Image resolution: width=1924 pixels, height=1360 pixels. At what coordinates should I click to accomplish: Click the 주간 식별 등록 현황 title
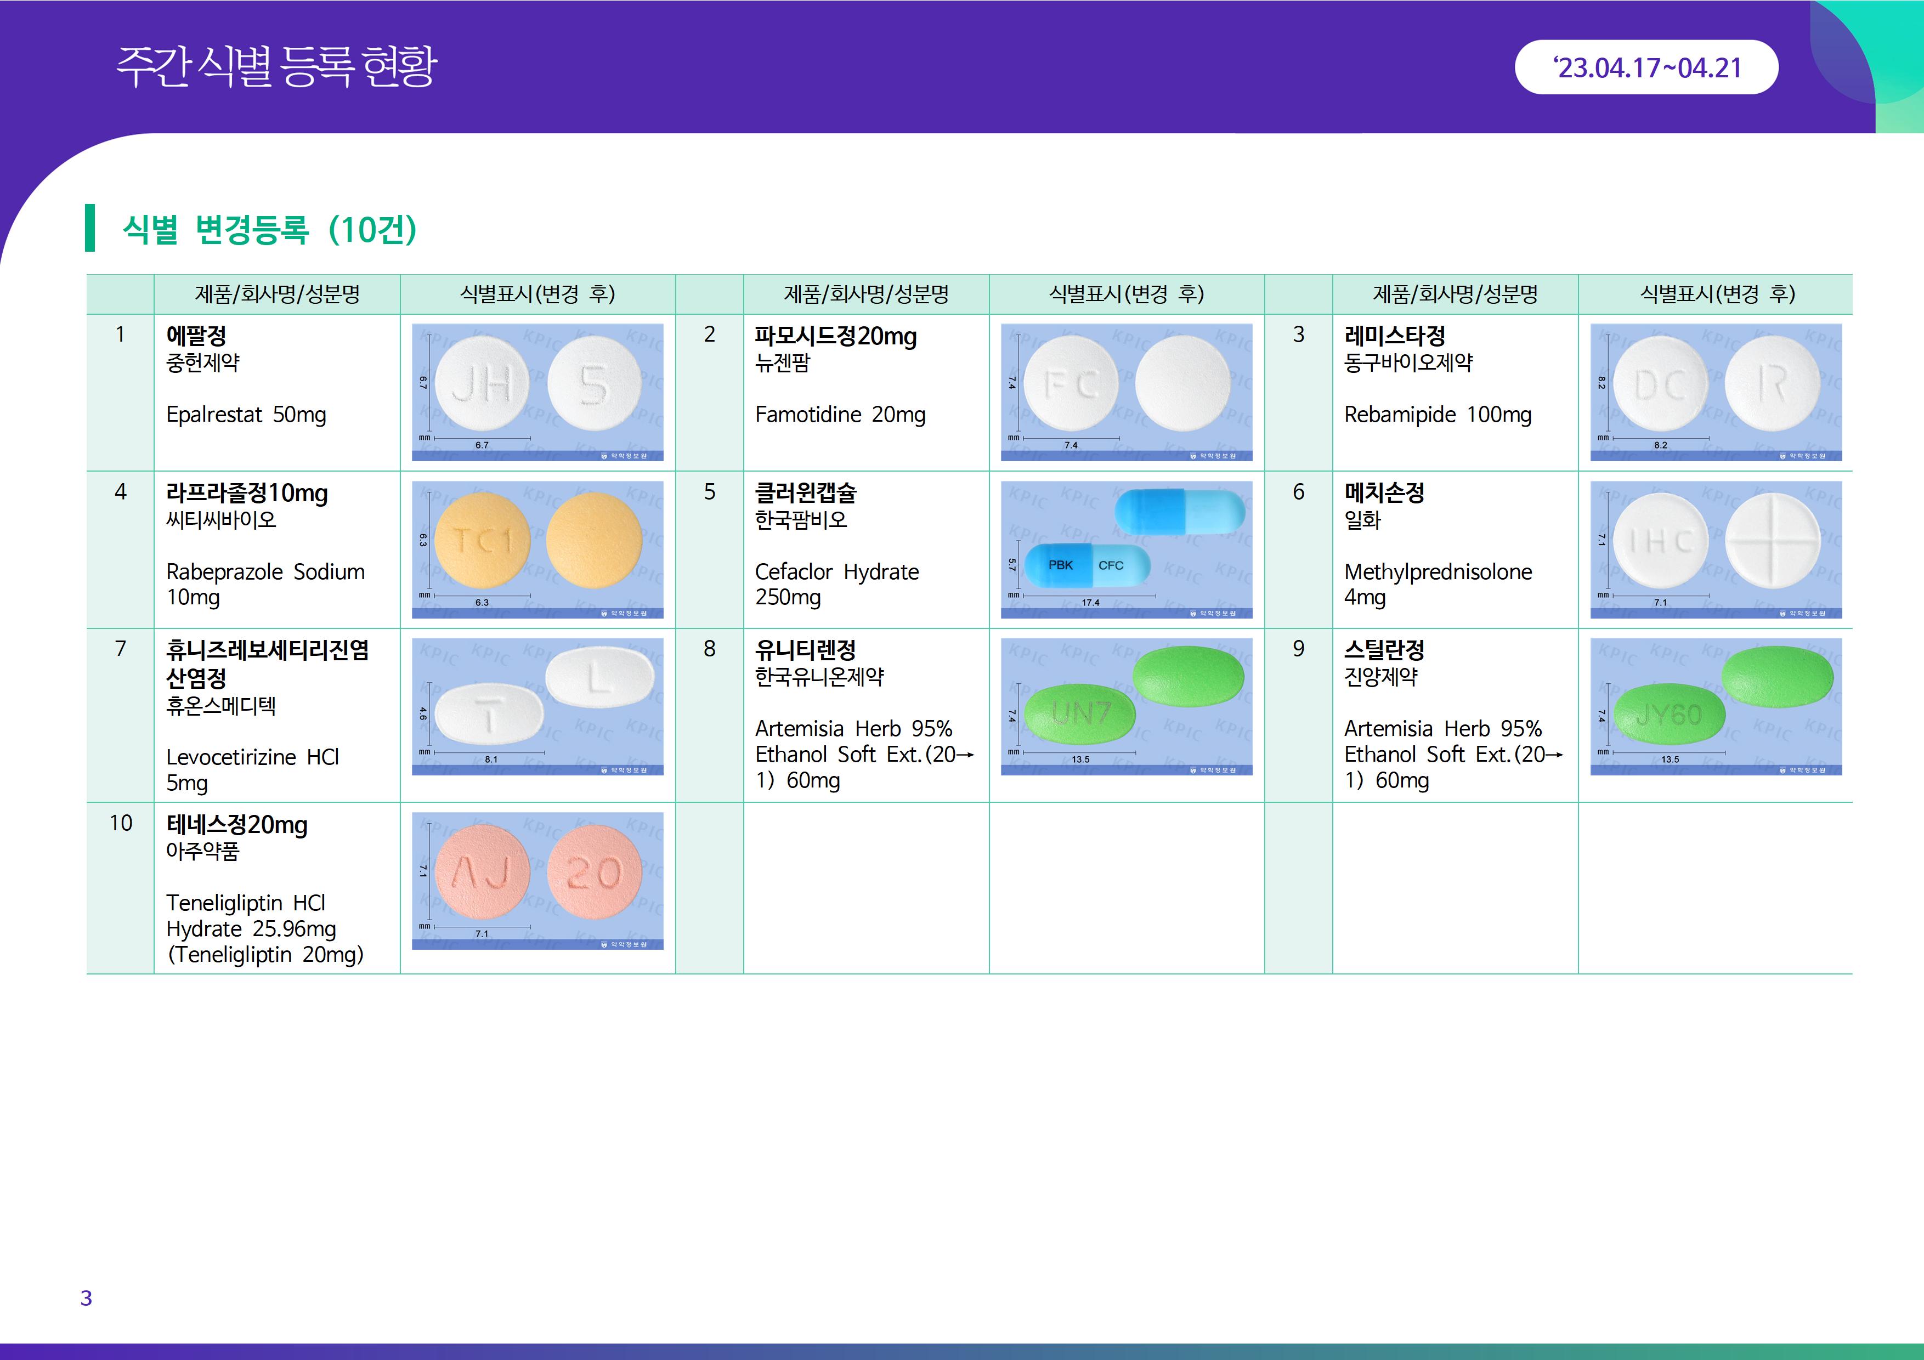click(276, 66)
